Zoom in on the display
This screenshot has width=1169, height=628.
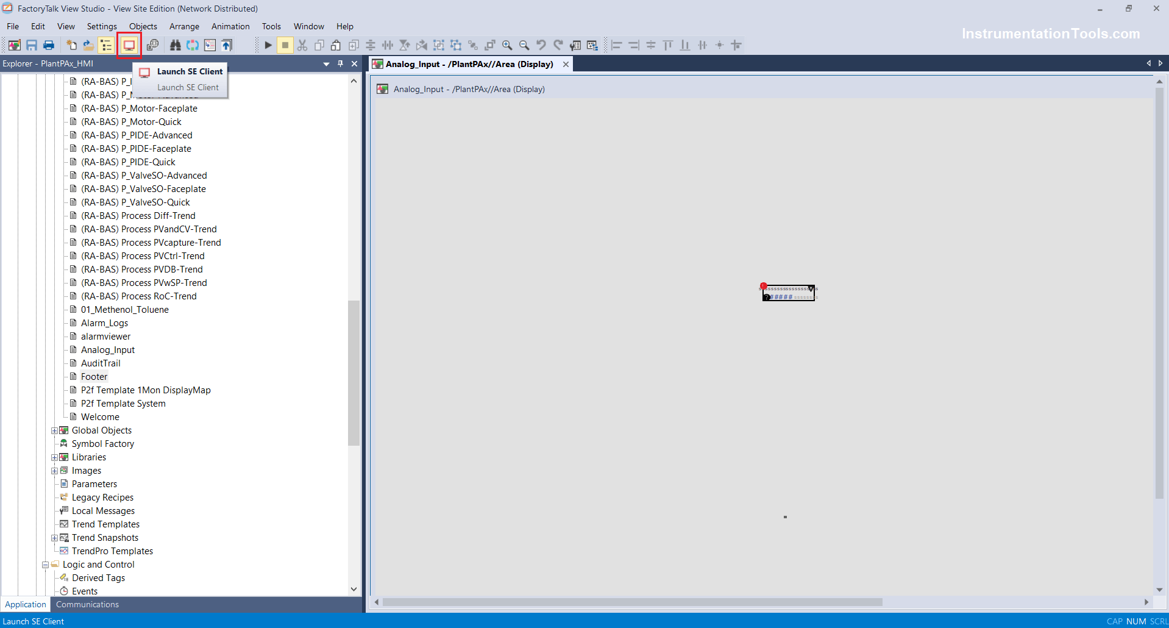[507, 45]
